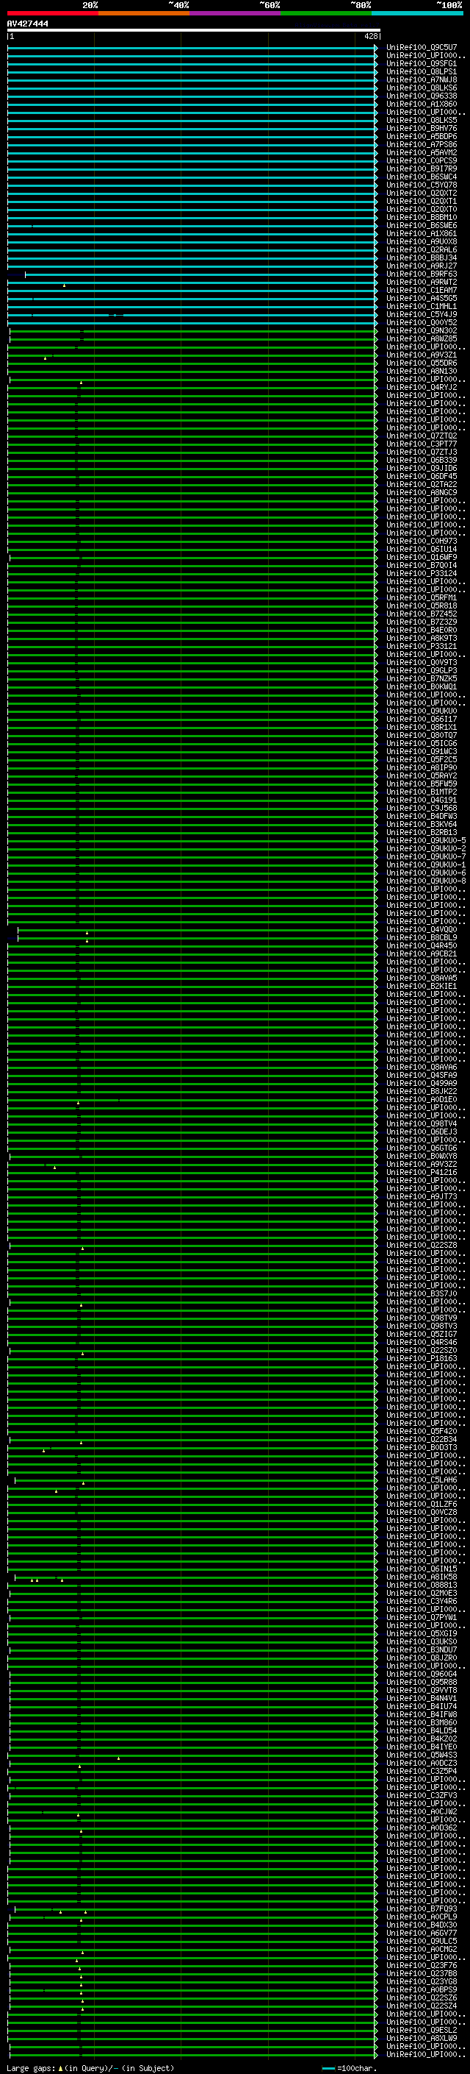Image resolution: width=470 pixels, height=2074 pixels.
Task: Choose the UniRef100_Q5RFM1 row label
Action: [x=421, y=597]
